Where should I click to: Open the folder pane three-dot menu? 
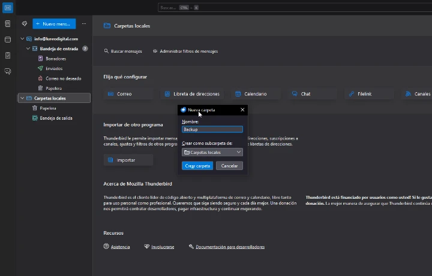(84, 24)
